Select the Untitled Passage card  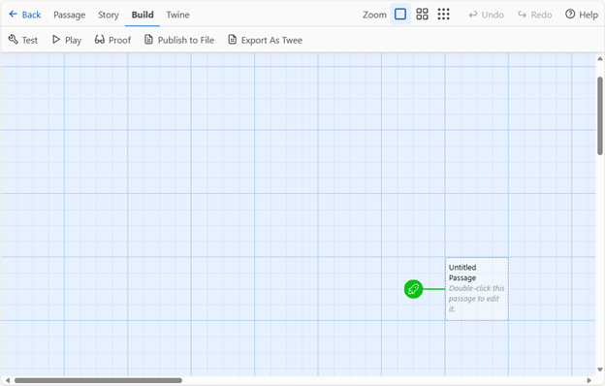tap(477, 289)
